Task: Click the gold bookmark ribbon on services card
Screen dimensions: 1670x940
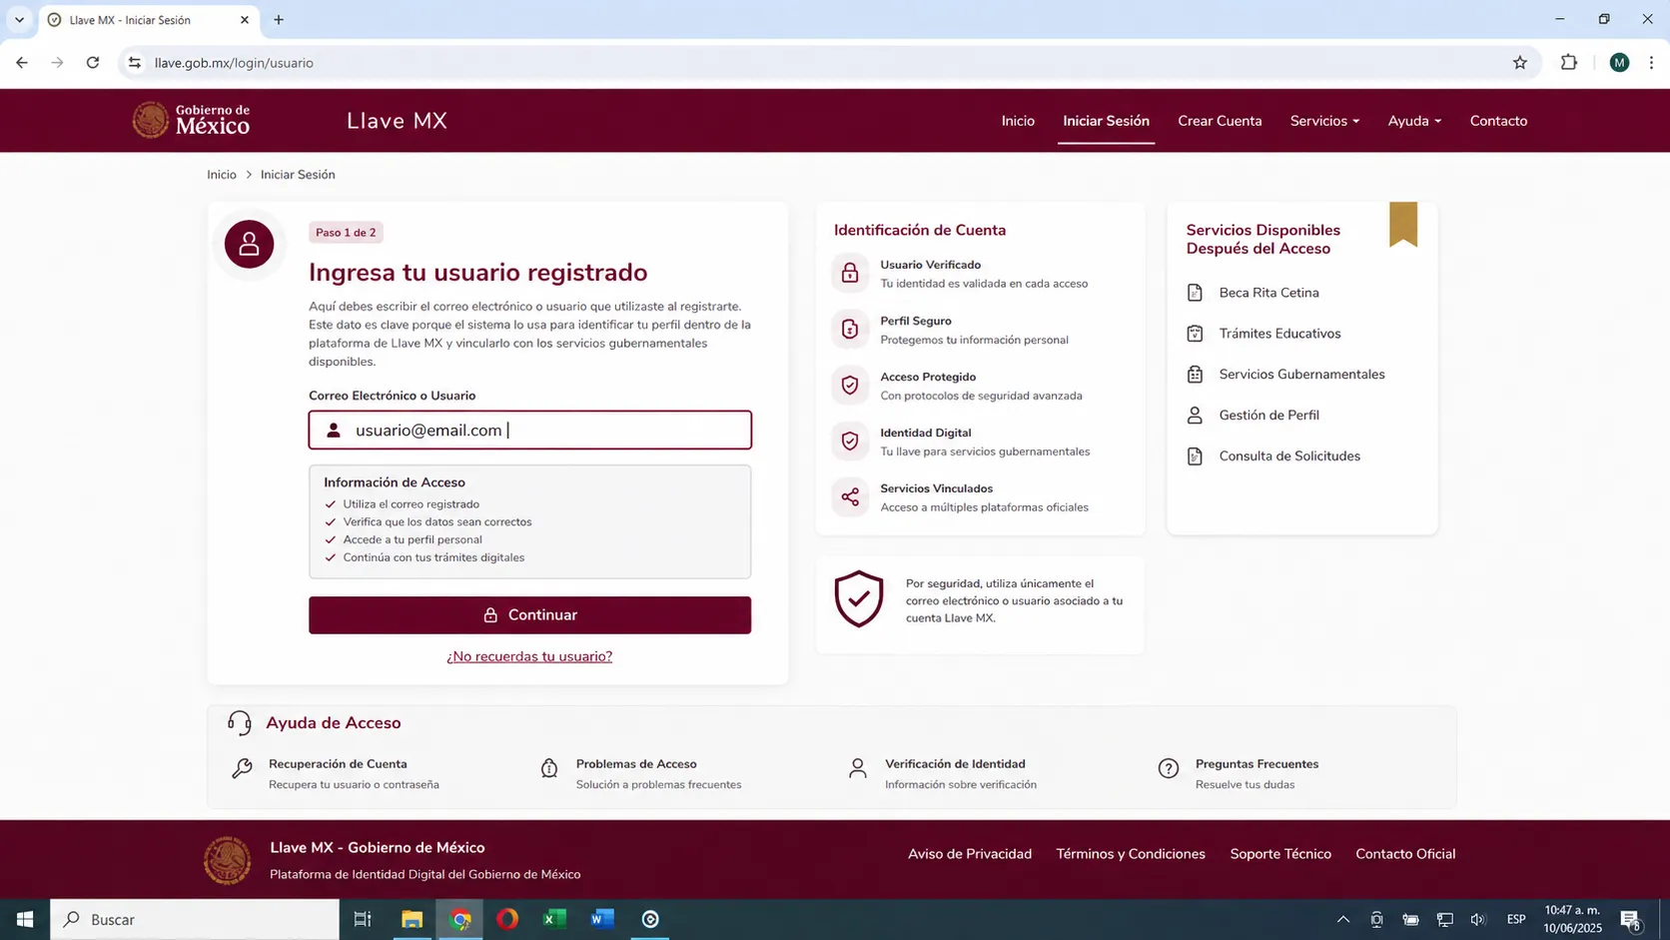Action: point(1403,224)
